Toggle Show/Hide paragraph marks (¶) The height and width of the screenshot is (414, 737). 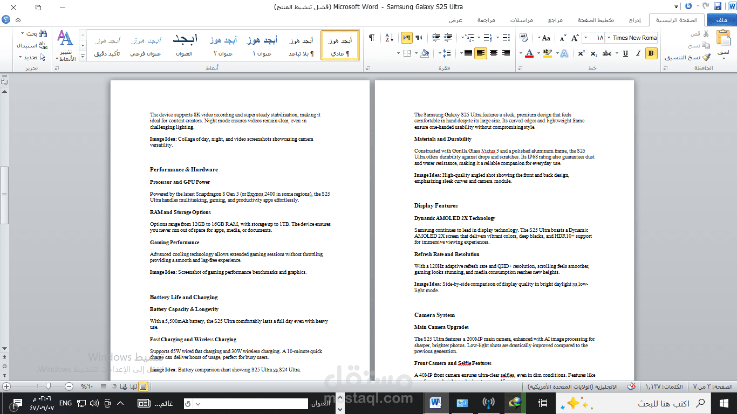372,38
